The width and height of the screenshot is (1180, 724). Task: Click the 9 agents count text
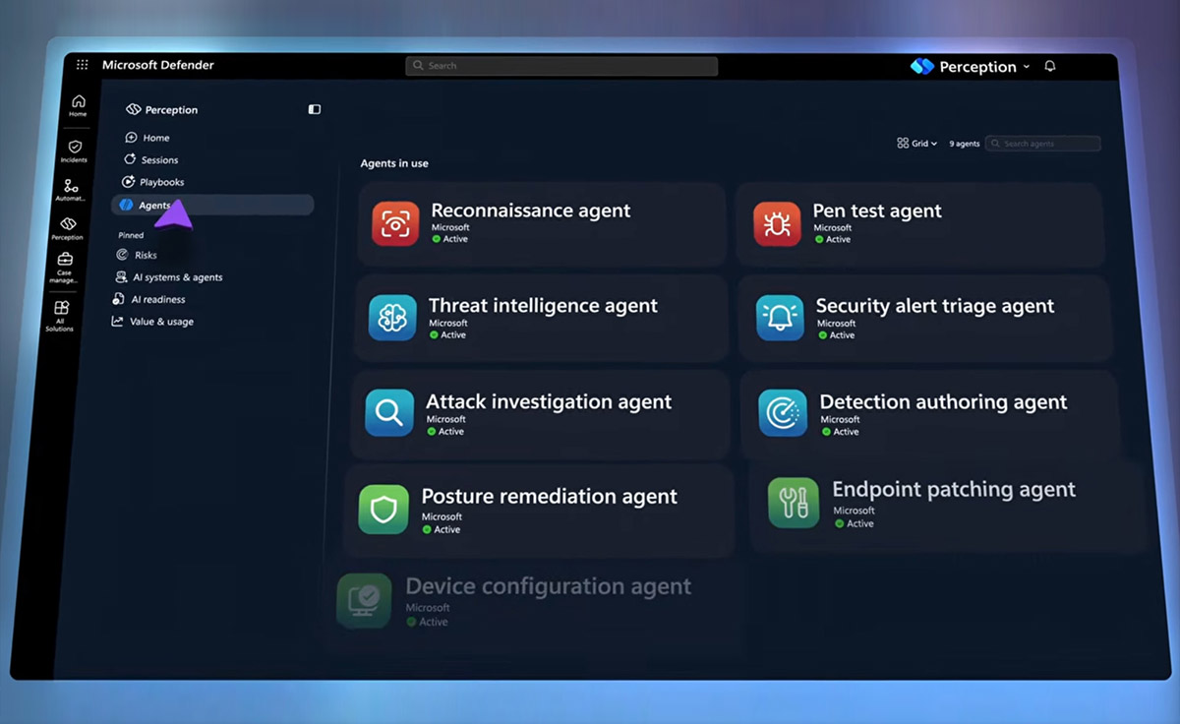[965, 144]
